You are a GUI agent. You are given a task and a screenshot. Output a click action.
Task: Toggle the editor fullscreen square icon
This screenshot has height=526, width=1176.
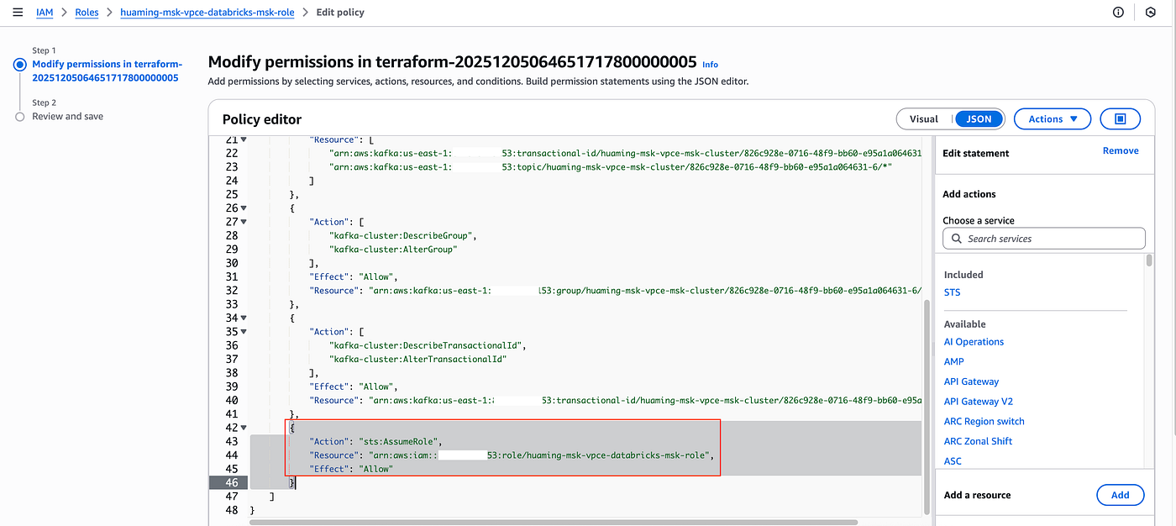tap(1120, 119)
